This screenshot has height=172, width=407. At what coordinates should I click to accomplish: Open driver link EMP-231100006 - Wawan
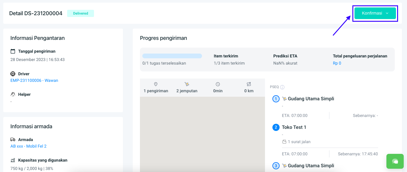click(34, 80)
